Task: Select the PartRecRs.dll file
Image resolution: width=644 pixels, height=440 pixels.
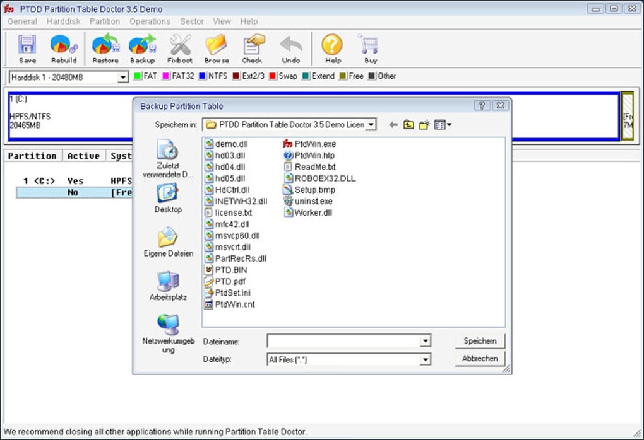Action: tap(236, 258)
